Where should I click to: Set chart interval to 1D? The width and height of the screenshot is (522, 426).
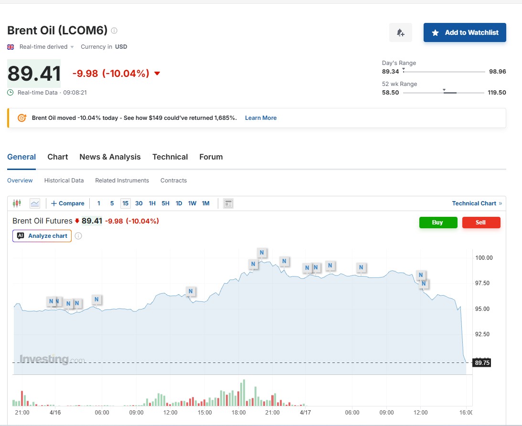[x=179, y=203]
